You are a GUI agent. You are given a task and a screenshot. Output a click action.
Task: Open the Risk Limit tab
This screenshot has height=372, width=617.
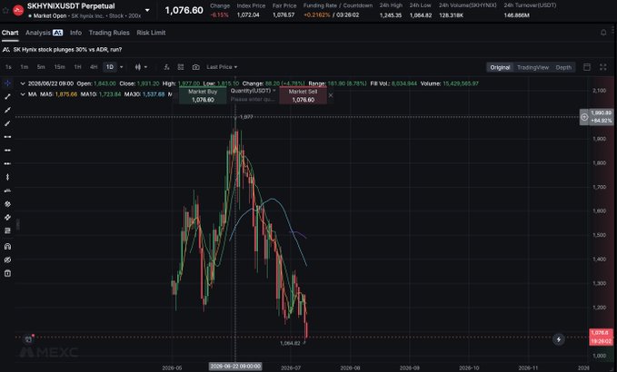[x=151, y=33]
